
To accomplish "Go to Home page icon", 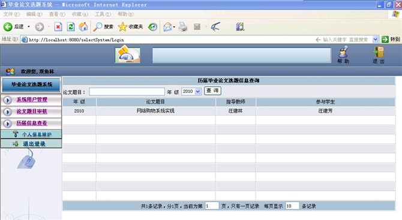I will click(83, 26).
